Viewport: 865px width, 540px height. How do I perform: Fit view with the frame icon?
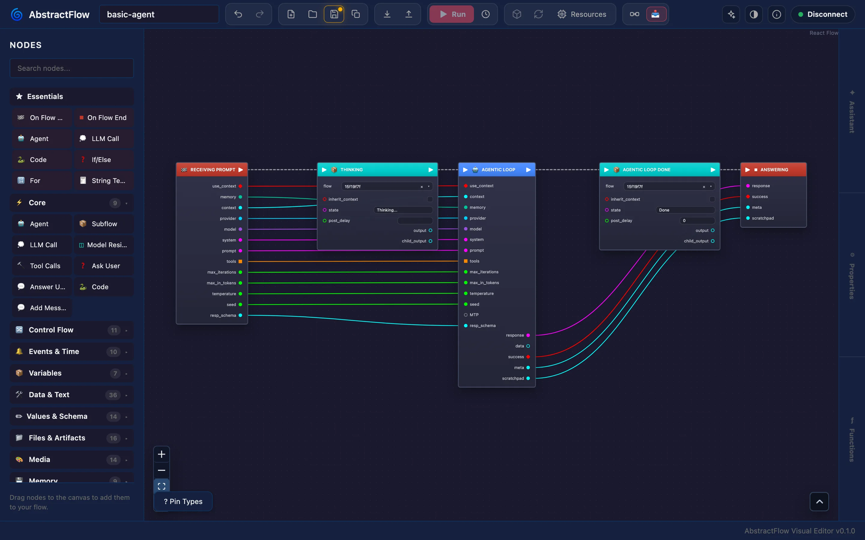coord(162,486)
